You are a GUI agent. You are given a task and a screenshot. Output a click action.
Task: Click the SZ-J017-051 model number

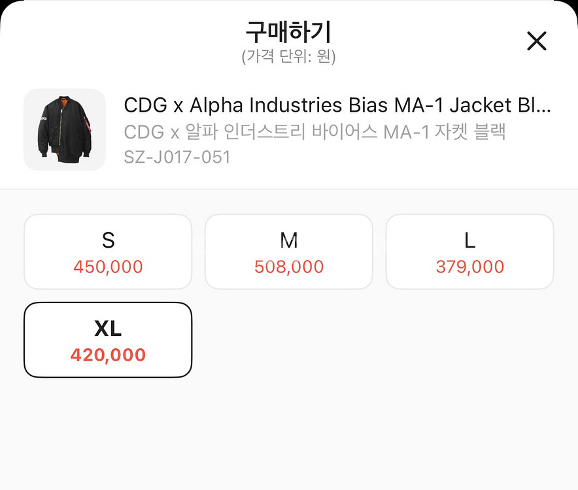177,157
